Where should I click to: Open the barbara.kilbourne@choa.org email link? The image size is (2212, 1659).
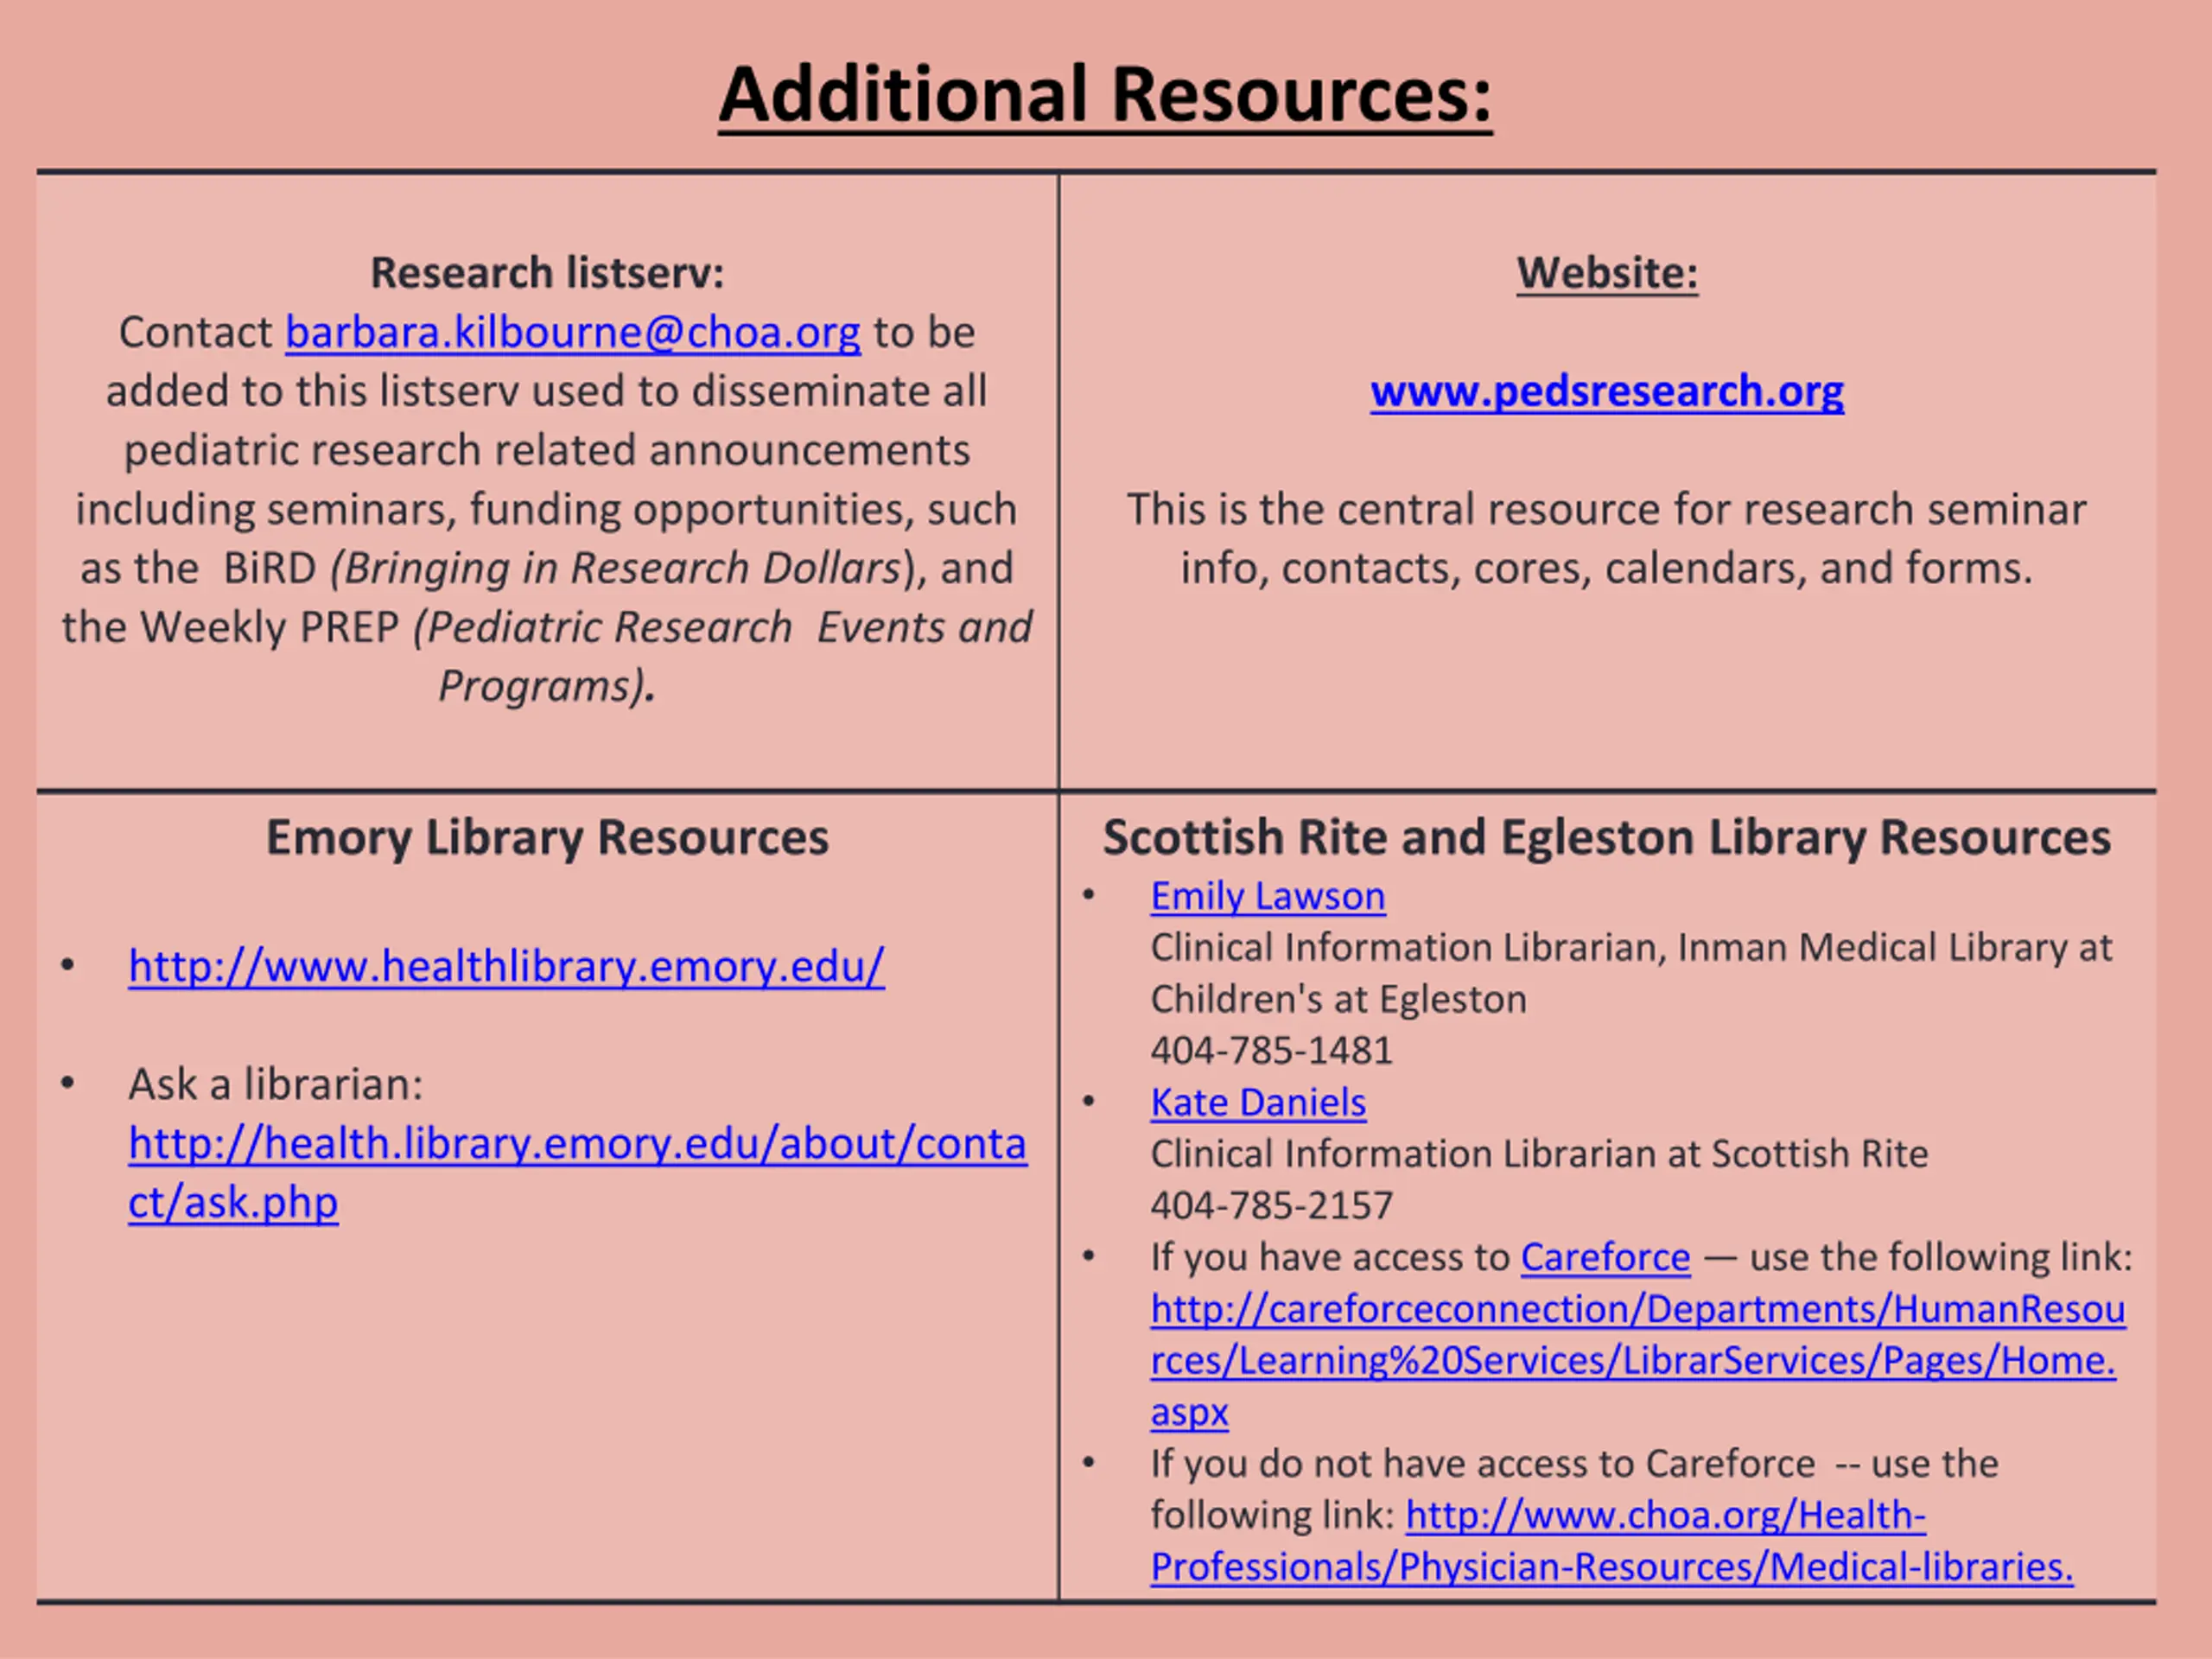[x=573, y=332]
